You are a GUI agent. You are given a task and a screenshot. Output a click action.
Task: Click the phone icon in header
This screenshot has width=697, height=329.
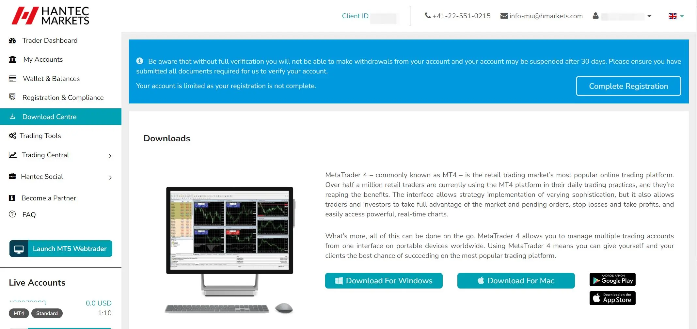[x=428, y=15]
